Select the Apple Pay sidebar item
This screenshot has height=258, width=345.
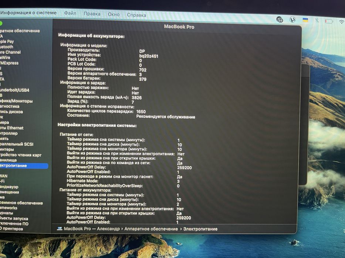[x=7, y=41]
